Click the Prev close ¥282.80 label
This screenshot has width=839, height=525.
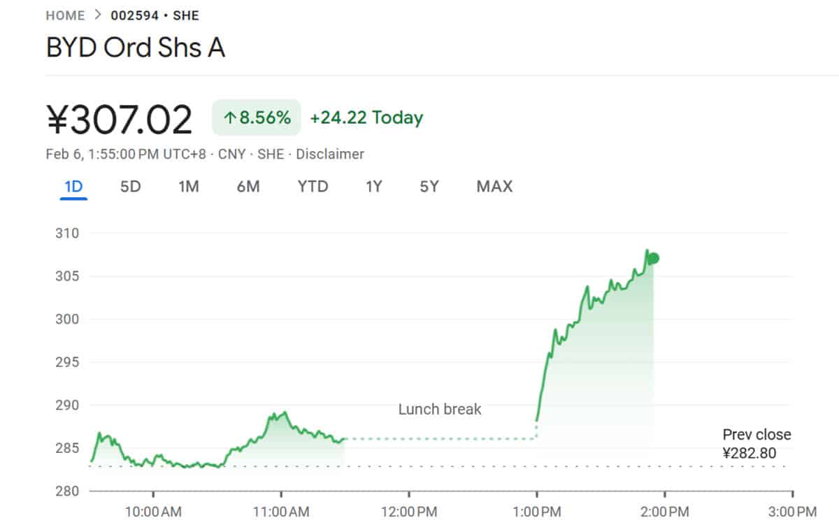756,444
